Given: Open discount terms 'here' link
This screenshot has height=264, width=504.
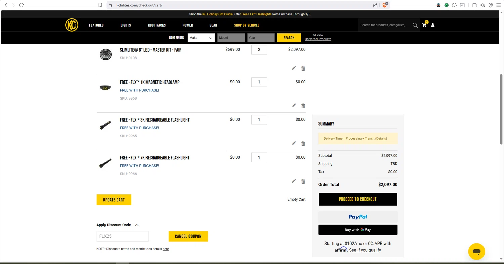Looking at the screenshot, I should click(166, 249).
